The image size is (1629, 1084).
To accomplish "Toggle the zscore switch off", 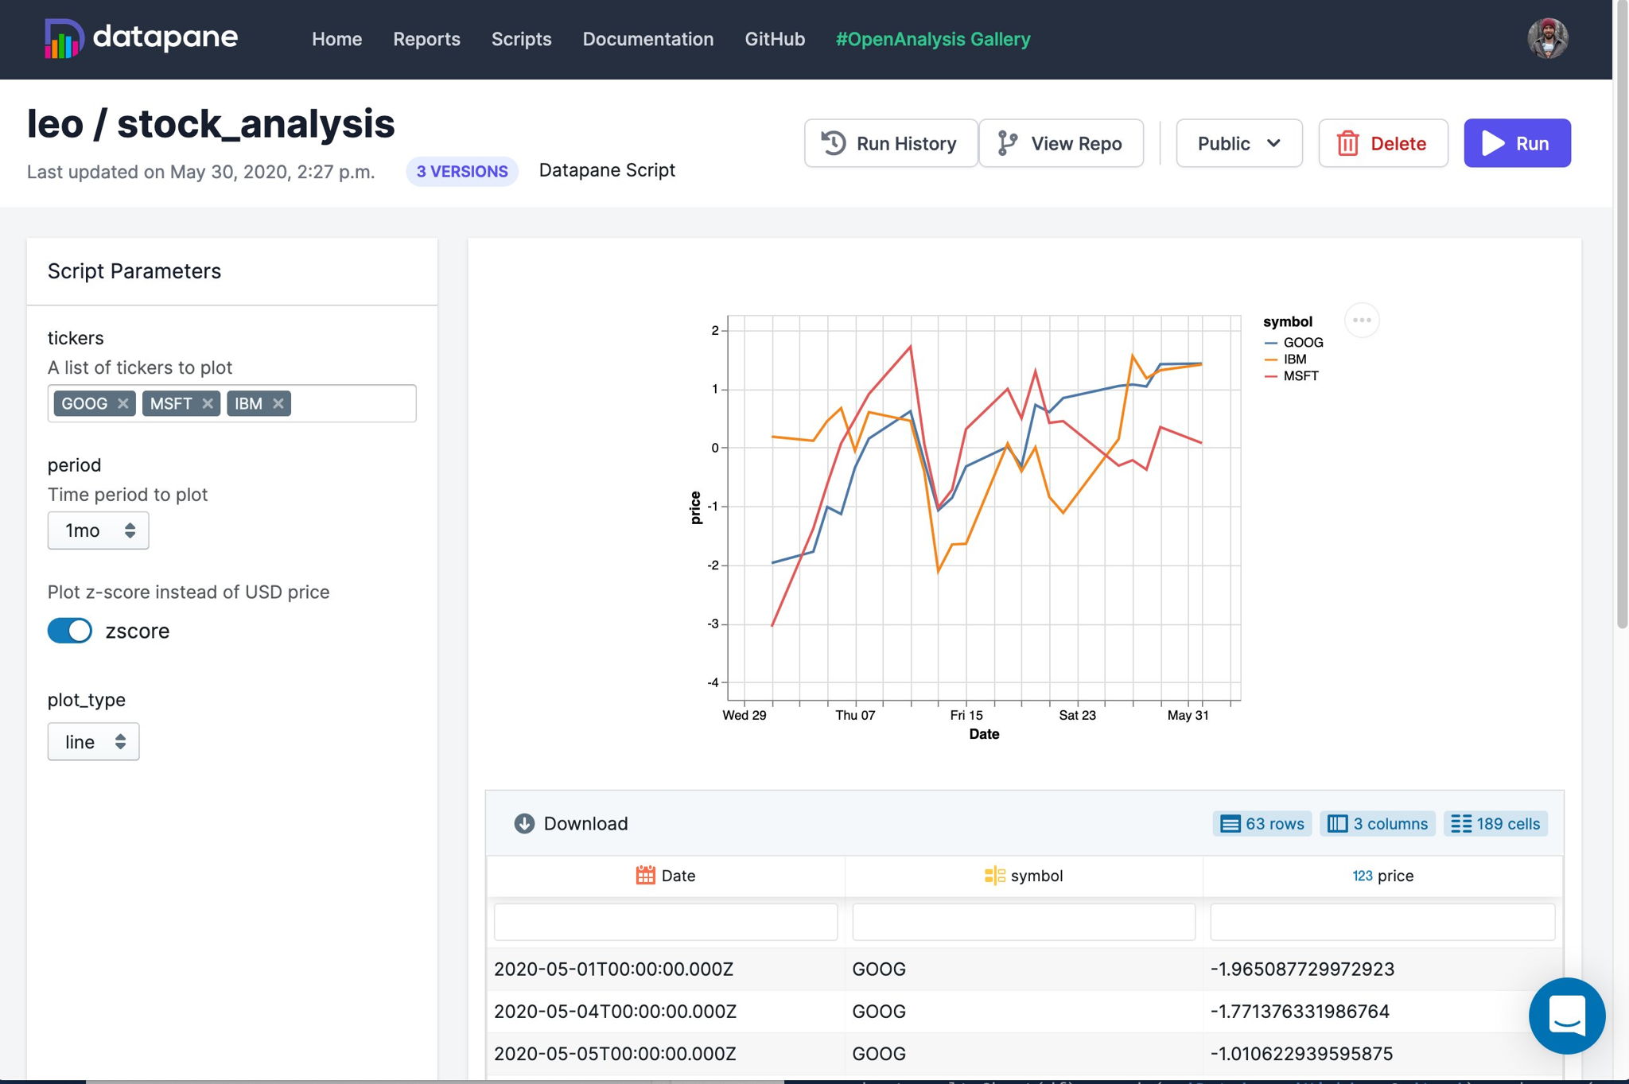I will pyautogui.click(x=70, y=631).
